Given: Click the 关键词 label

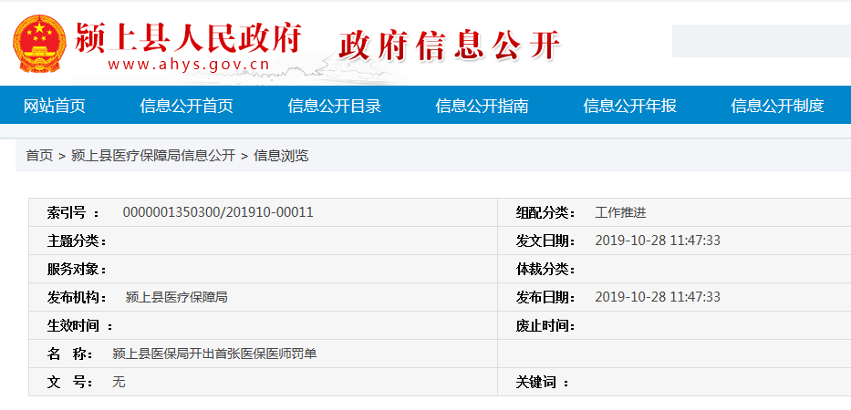Looking at the screenshot, I should (x=542, y=382).
